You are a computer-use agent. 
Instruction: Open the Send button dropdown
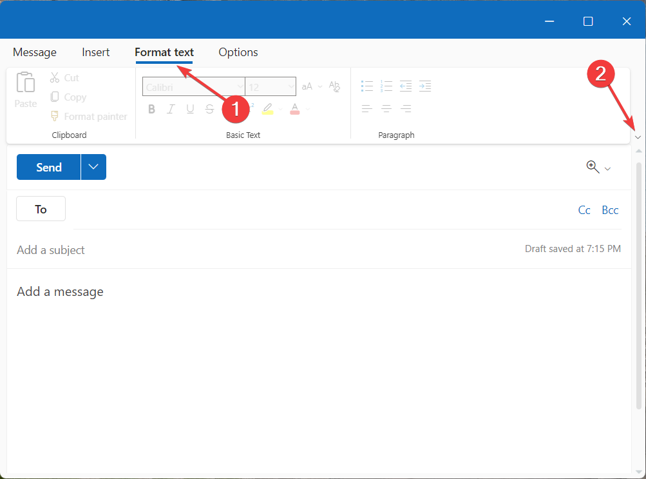(93, 166)
